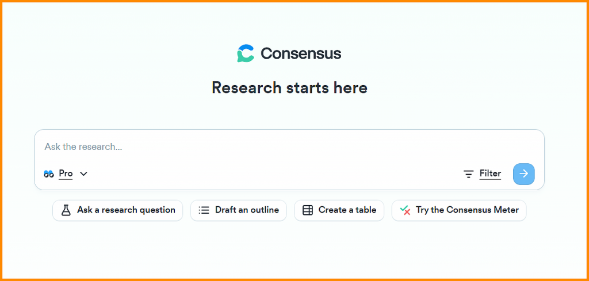Submit the query with the arrow button
The image size is (589, 281).
click(523, 174)
